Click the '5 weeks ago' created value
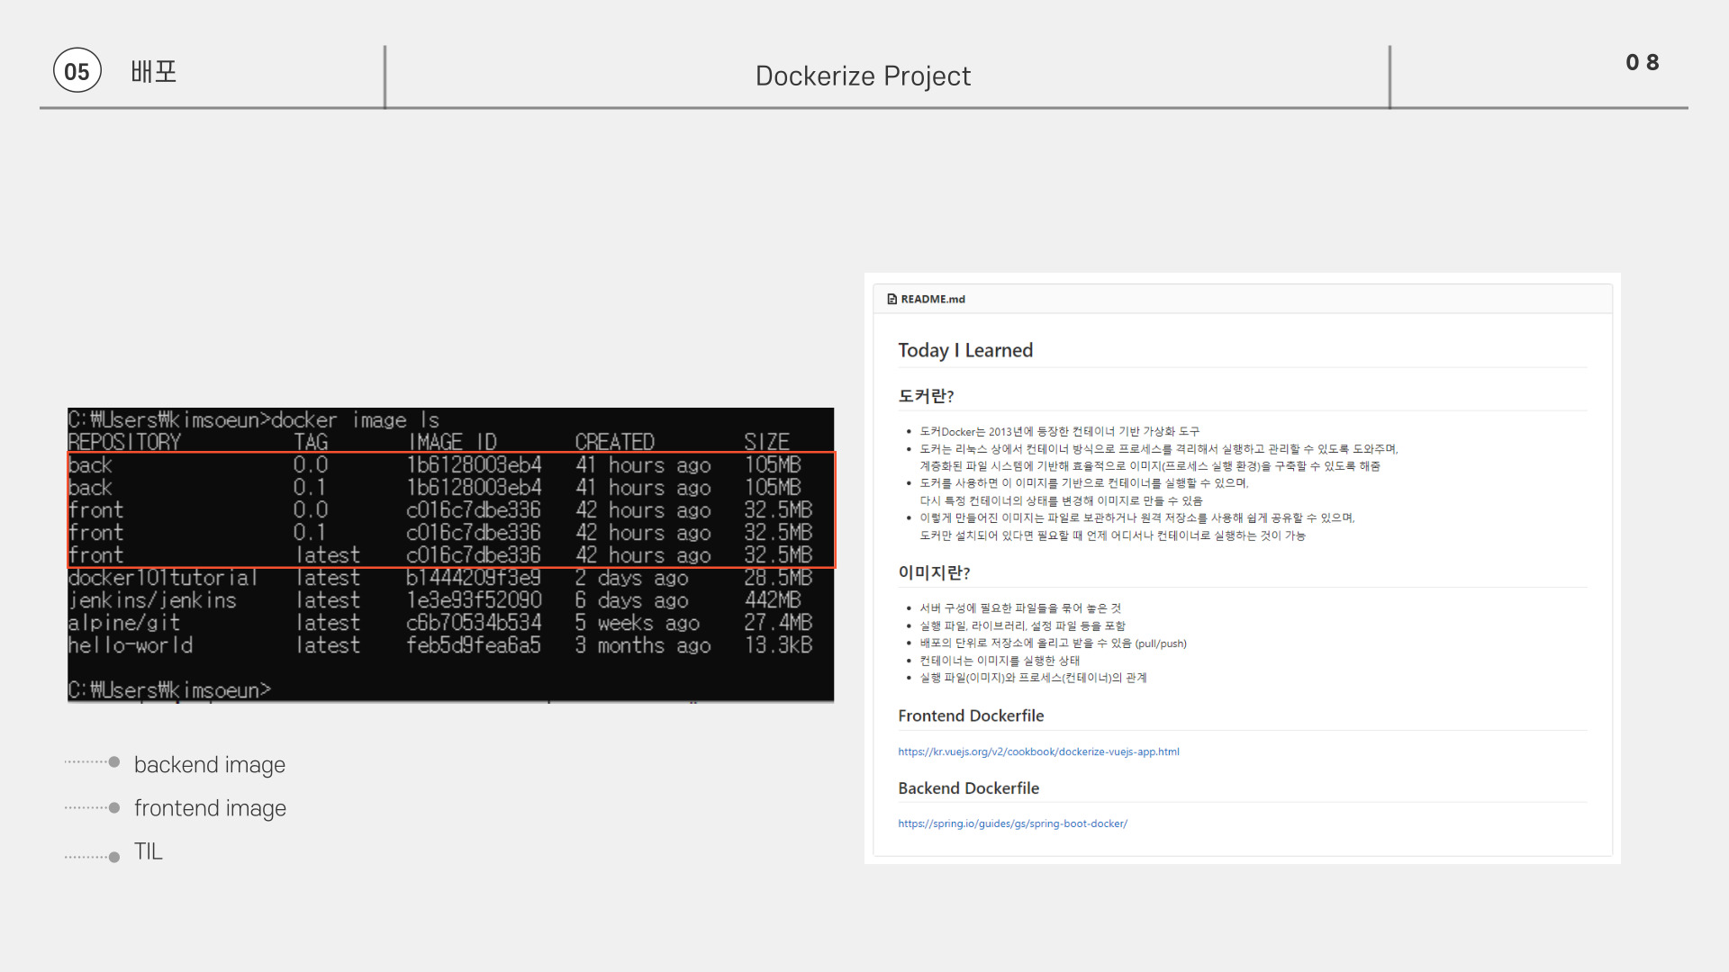The width and height of the screenshot is (1729, 972). point(638,623)
